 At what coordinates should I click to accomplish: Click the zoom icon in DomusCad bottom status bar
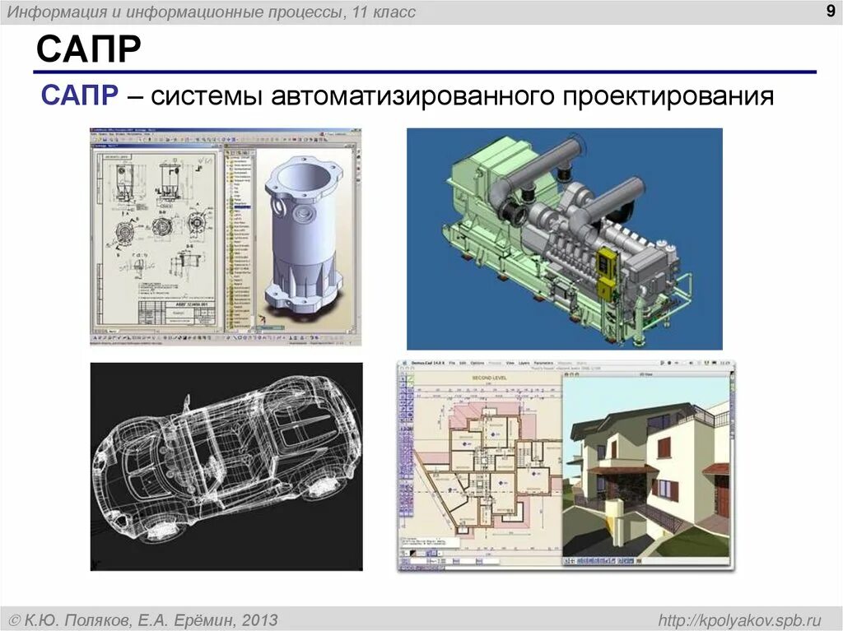pos(434,560)
